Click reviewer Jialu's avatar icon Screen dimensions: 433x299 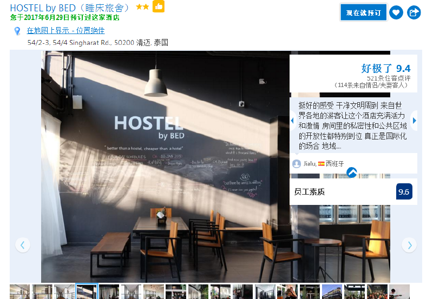click(297, 164)
